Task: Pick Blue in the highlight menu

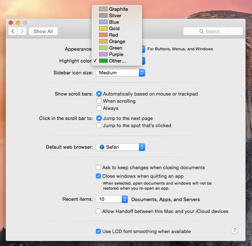Action: (x=117, y=22)
